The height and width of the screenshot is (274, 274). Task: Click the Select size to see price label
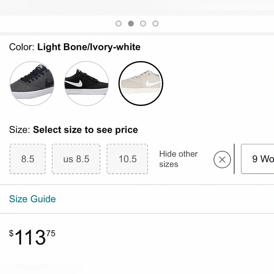(x=85, y=130)
